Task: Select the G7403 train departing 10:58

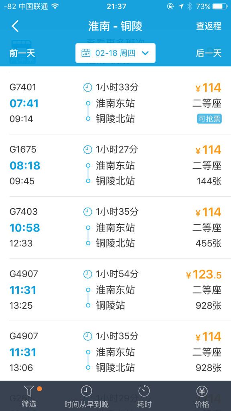Action: pos(115,228)
